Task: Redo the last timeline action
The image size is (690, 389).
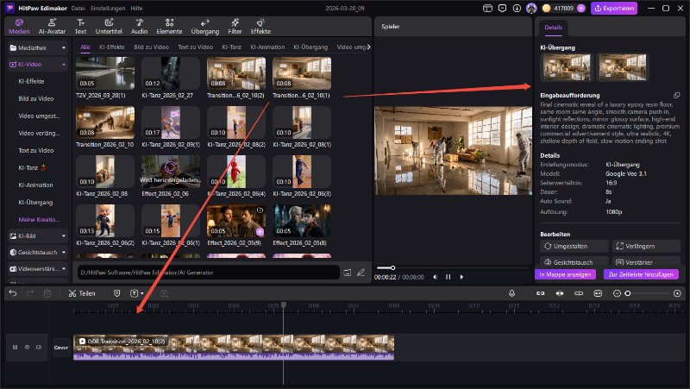Action: click(x=30, y=293)
